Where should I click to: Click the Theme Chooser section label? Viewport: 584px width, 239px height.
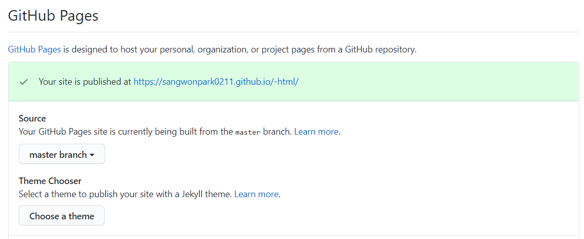click(x=50, y=181)
